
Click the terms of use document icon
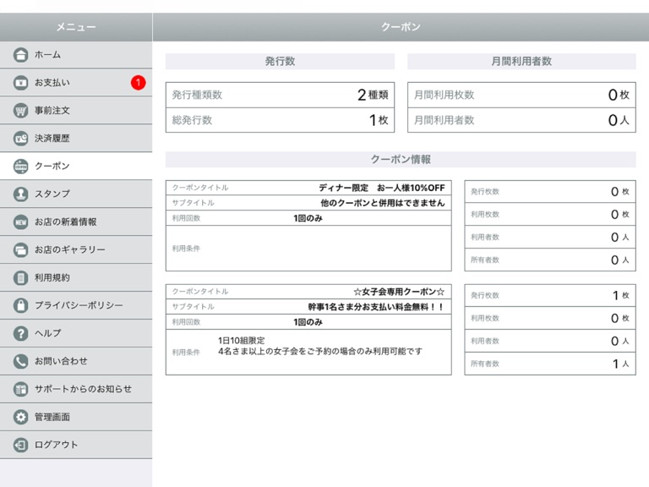20,277
